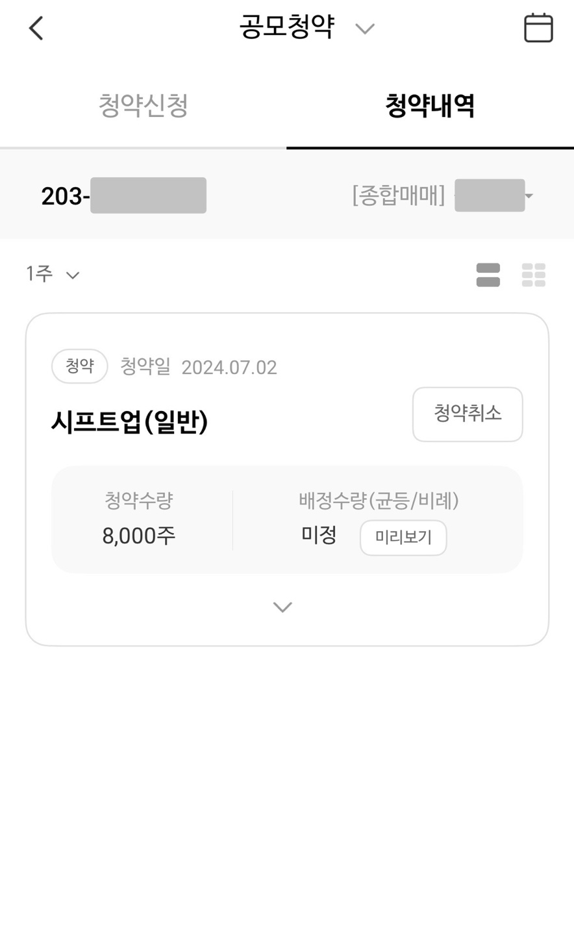
Task: Expand the 시프트업 card details chevron
Action: coord(282,607)
